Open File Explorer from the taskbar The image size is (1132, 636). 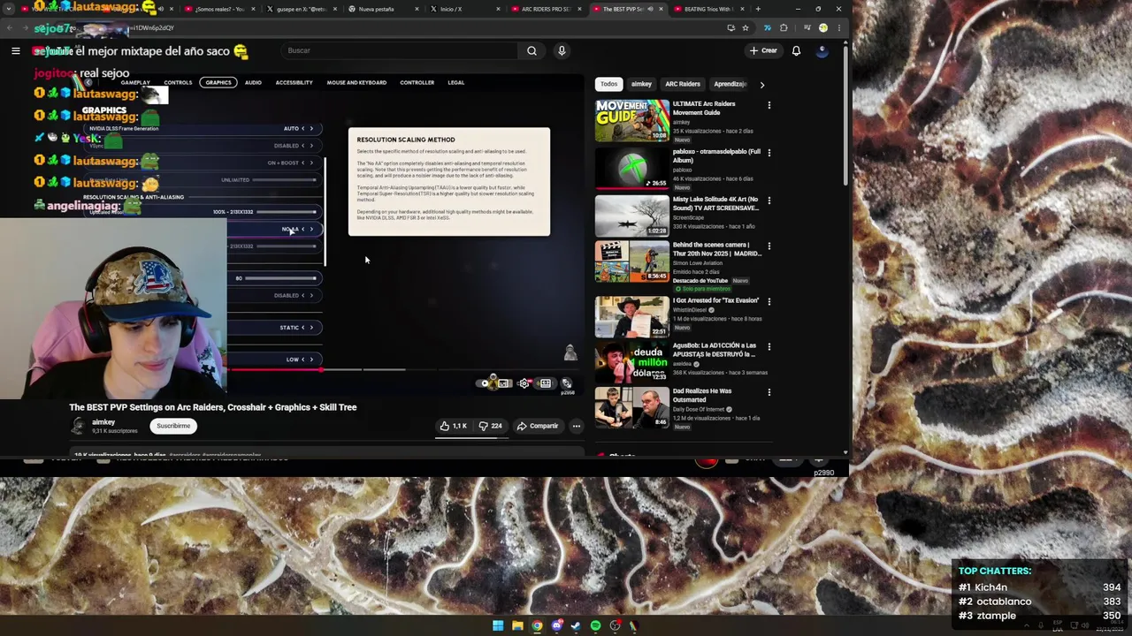pos(517,626)
